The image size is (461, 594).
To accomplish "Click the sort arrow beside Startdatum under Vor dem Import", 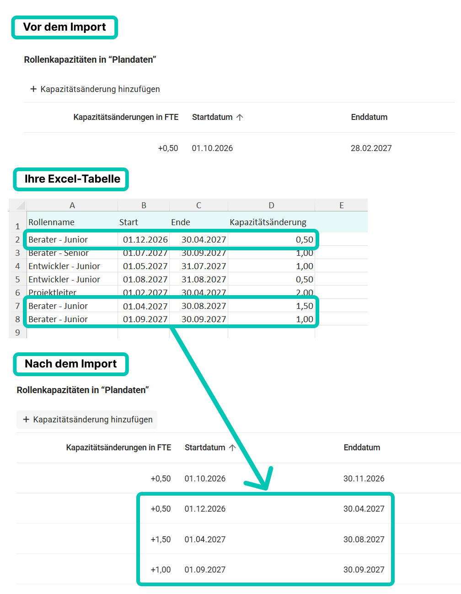I will 240,117.
